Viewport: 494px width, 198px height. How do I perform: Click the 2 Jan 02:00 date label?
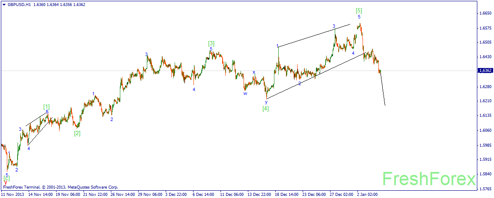click(x=367, y=194)
